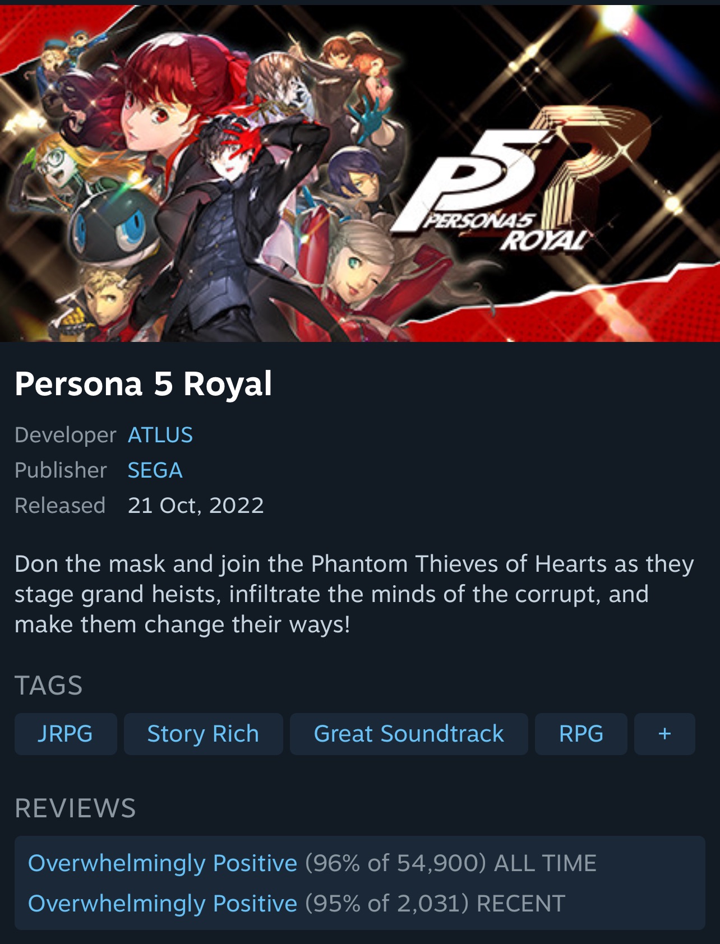720x944 pixels.
Task: Click the P5R logo in banner
Action: (x=519, y=179)
